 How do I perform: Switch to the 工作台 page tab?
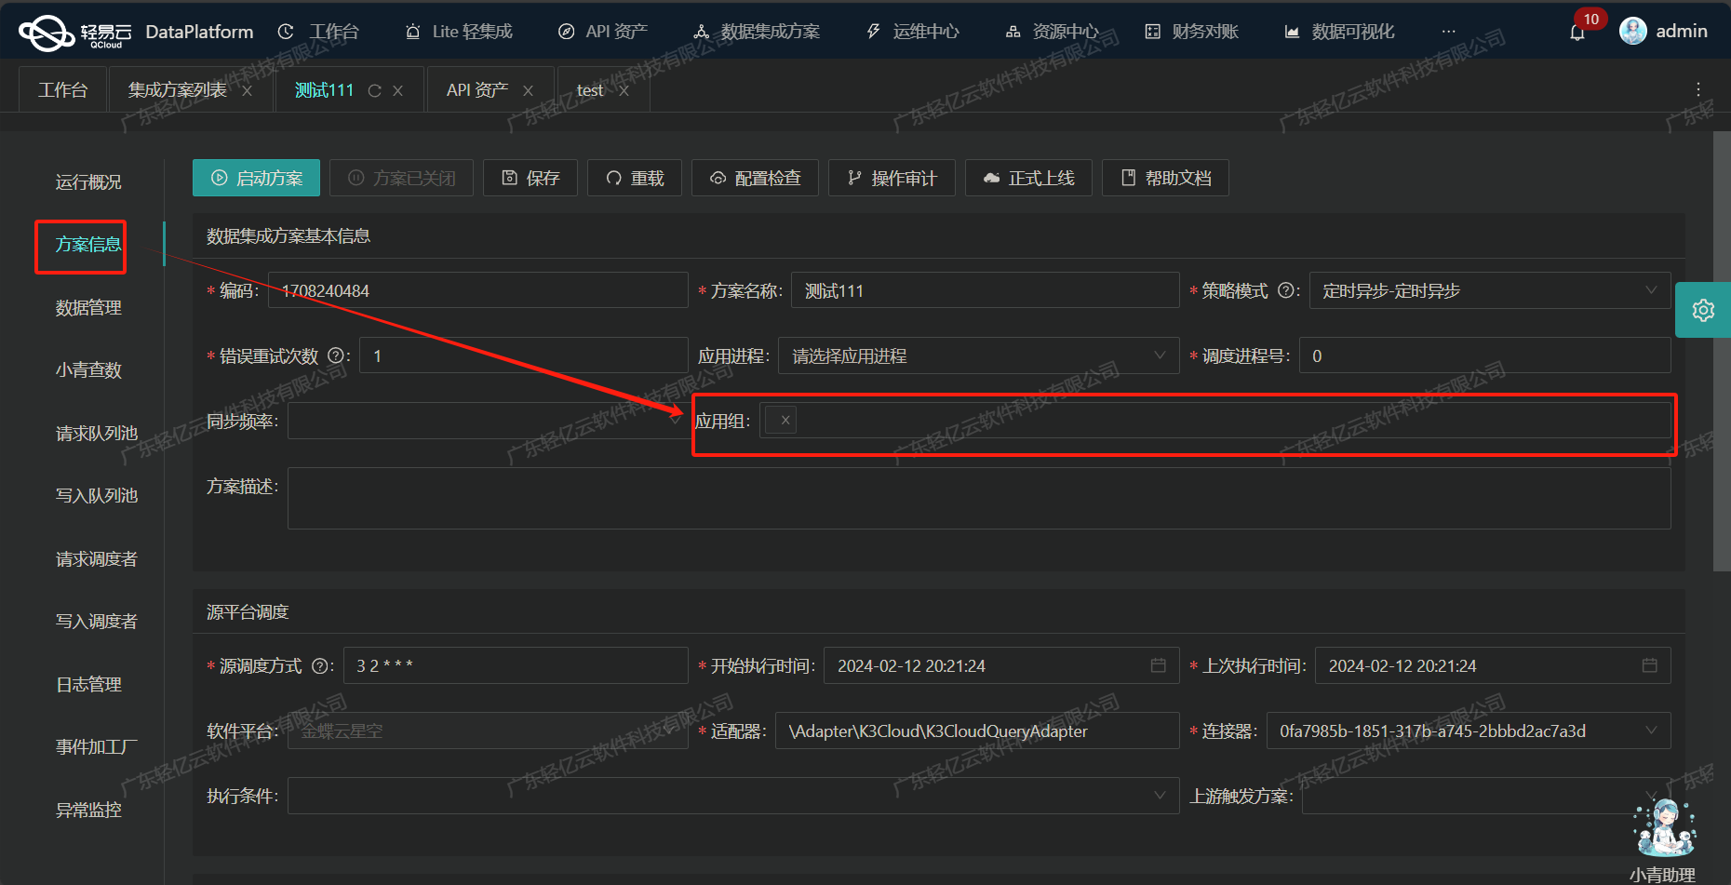pos(62,89)
